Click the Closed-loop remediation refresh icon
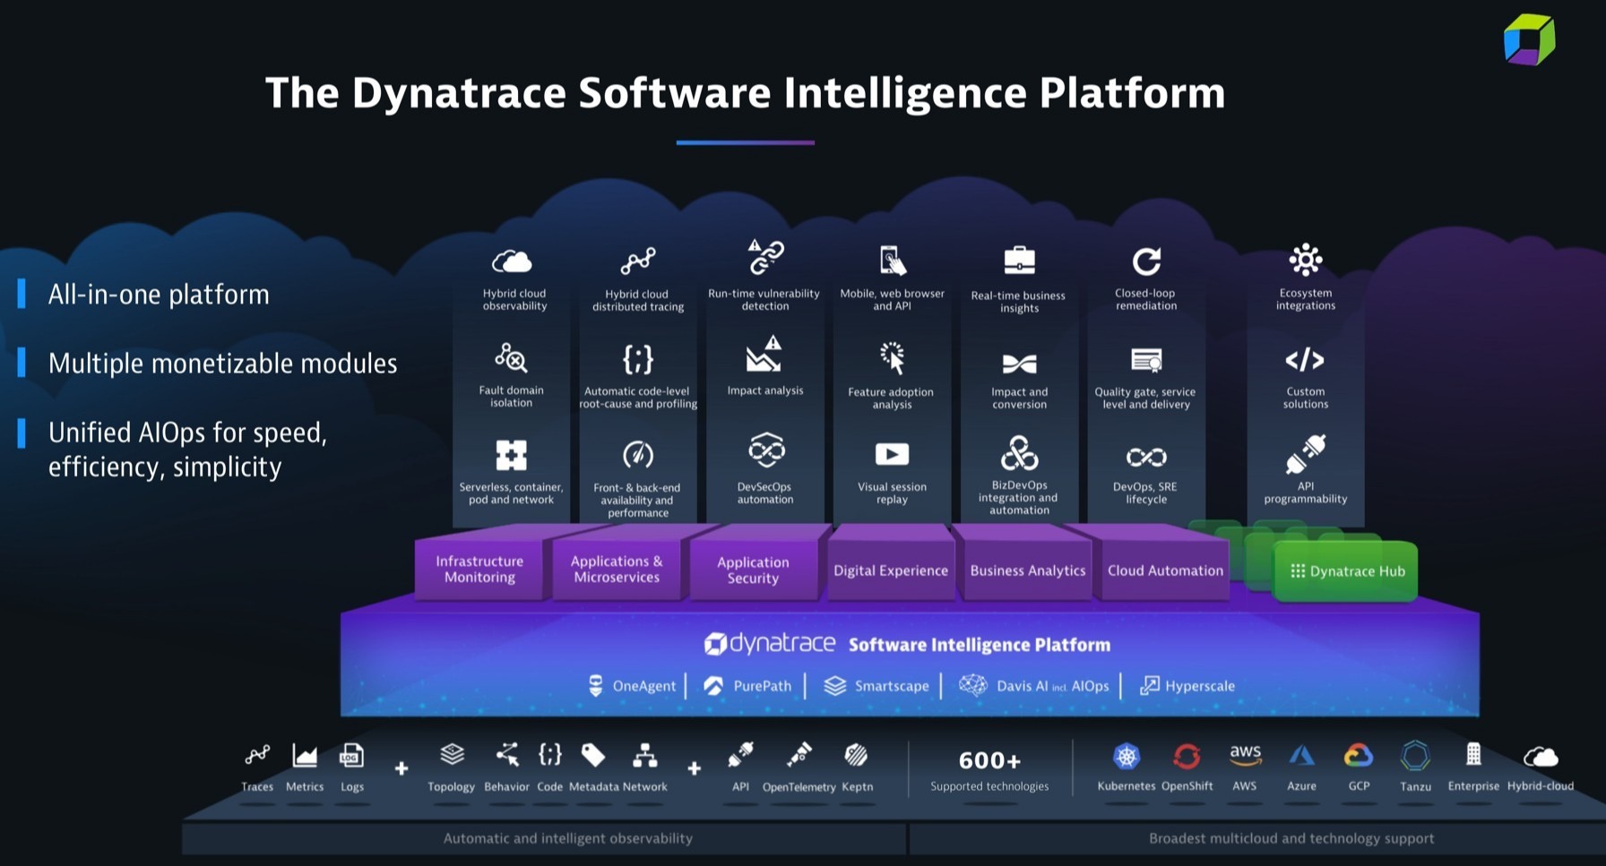The image size is (1606, 866). pyautogui.click(x=1147, y=261)
